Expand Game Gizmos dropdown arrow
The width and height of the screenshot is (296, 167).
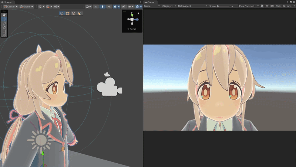point(294,6)
